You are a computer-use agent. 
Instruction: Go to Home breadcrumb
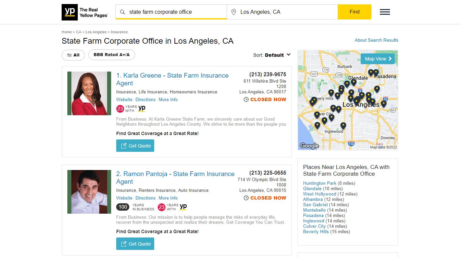[x=67, y=32]
